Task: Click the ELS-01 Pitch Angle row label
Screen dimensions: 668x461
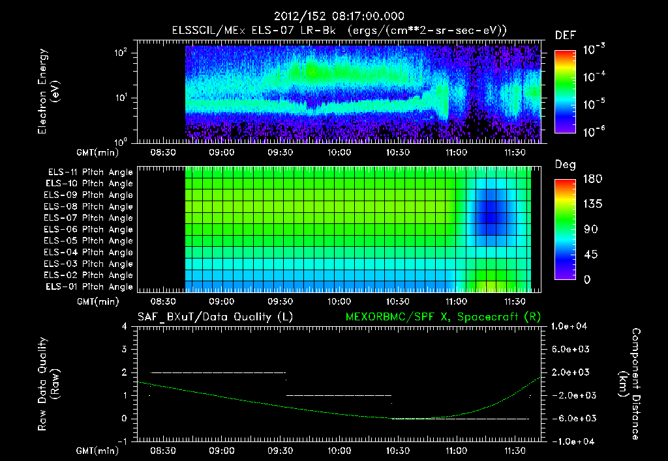Action: point(89,286)
